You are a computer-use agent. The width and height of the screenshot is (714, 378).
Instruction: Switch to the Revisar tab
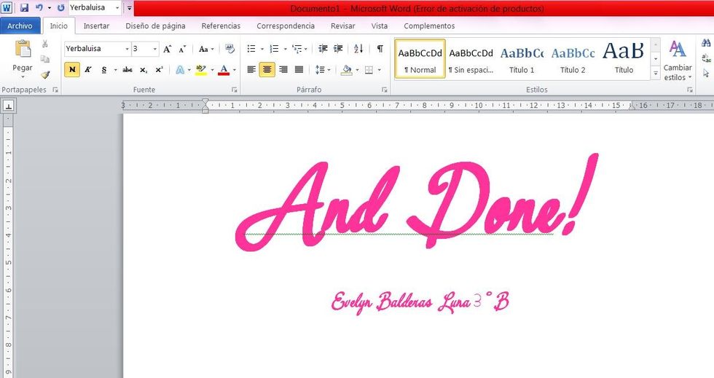[343, 26]
